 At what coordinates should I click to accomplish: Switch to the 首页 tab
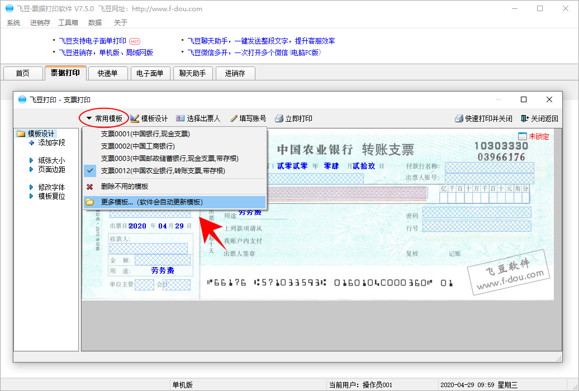point(22,73)
